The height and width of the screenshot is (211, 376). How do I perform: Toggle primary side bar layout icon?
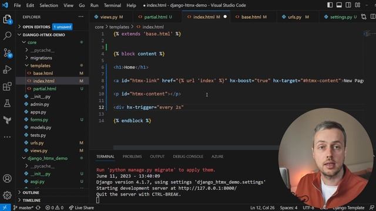coord(330,5)
